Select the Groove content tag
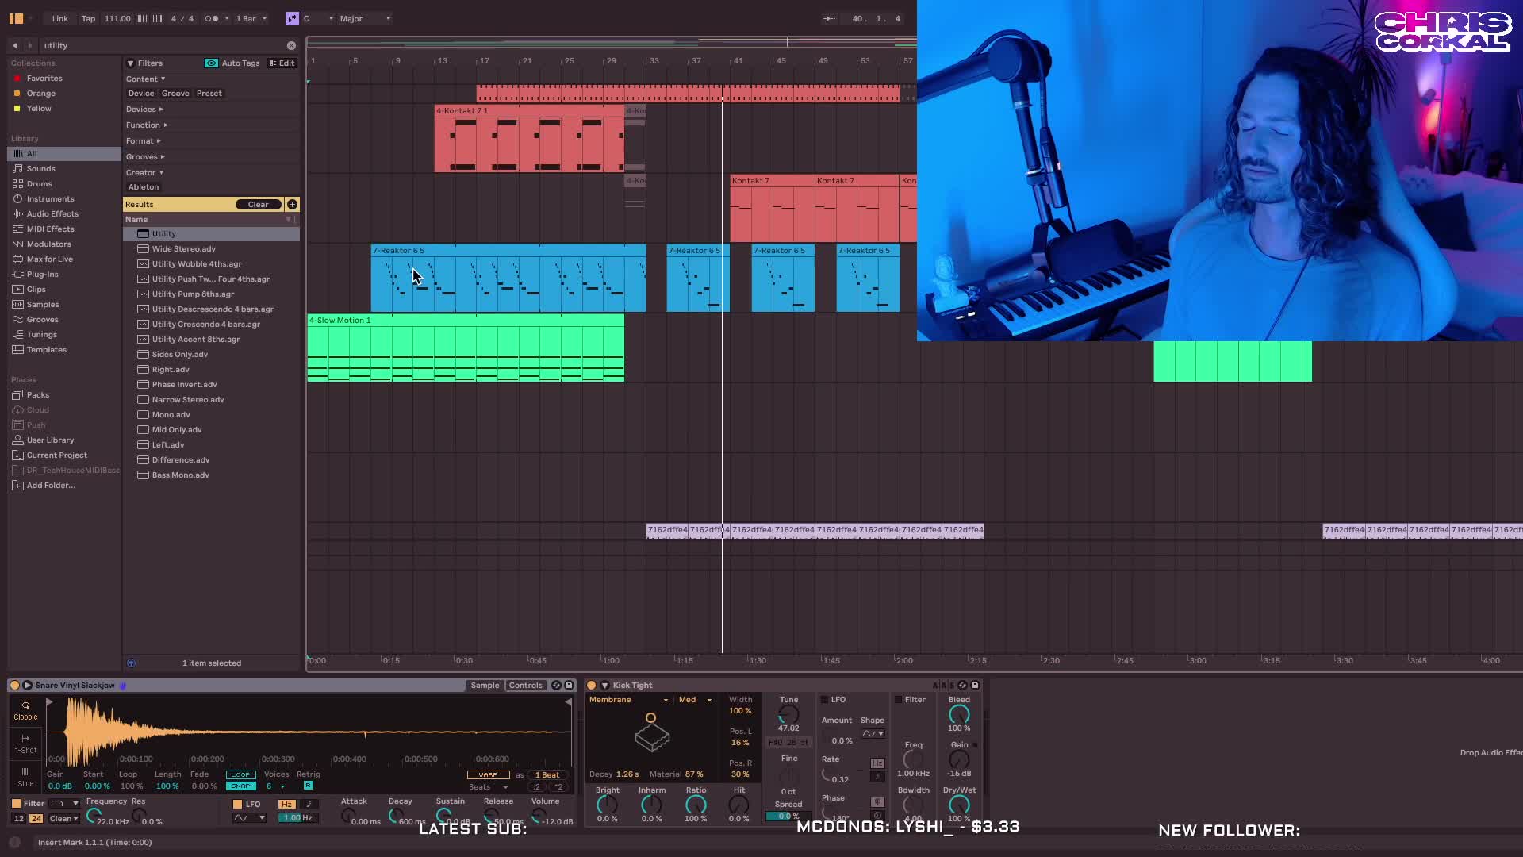Viewport: 1523px width, 857px height. click(x=175, y=93)
